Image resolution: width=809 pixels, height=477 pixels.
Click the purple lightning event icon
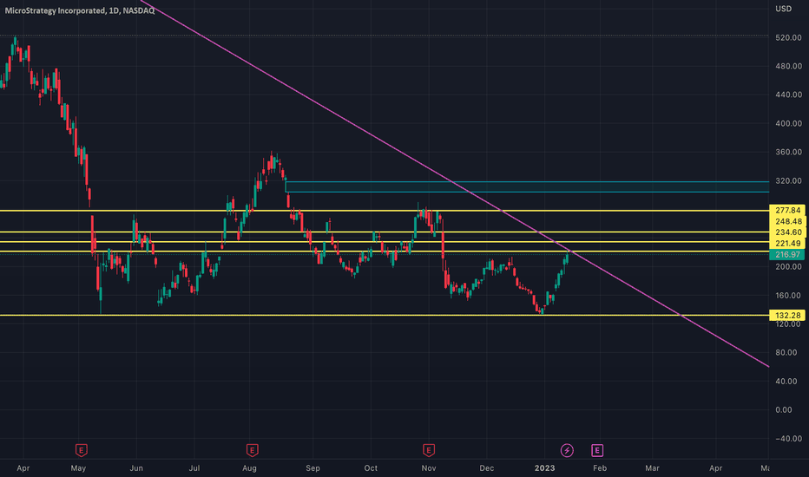[567, 450]
